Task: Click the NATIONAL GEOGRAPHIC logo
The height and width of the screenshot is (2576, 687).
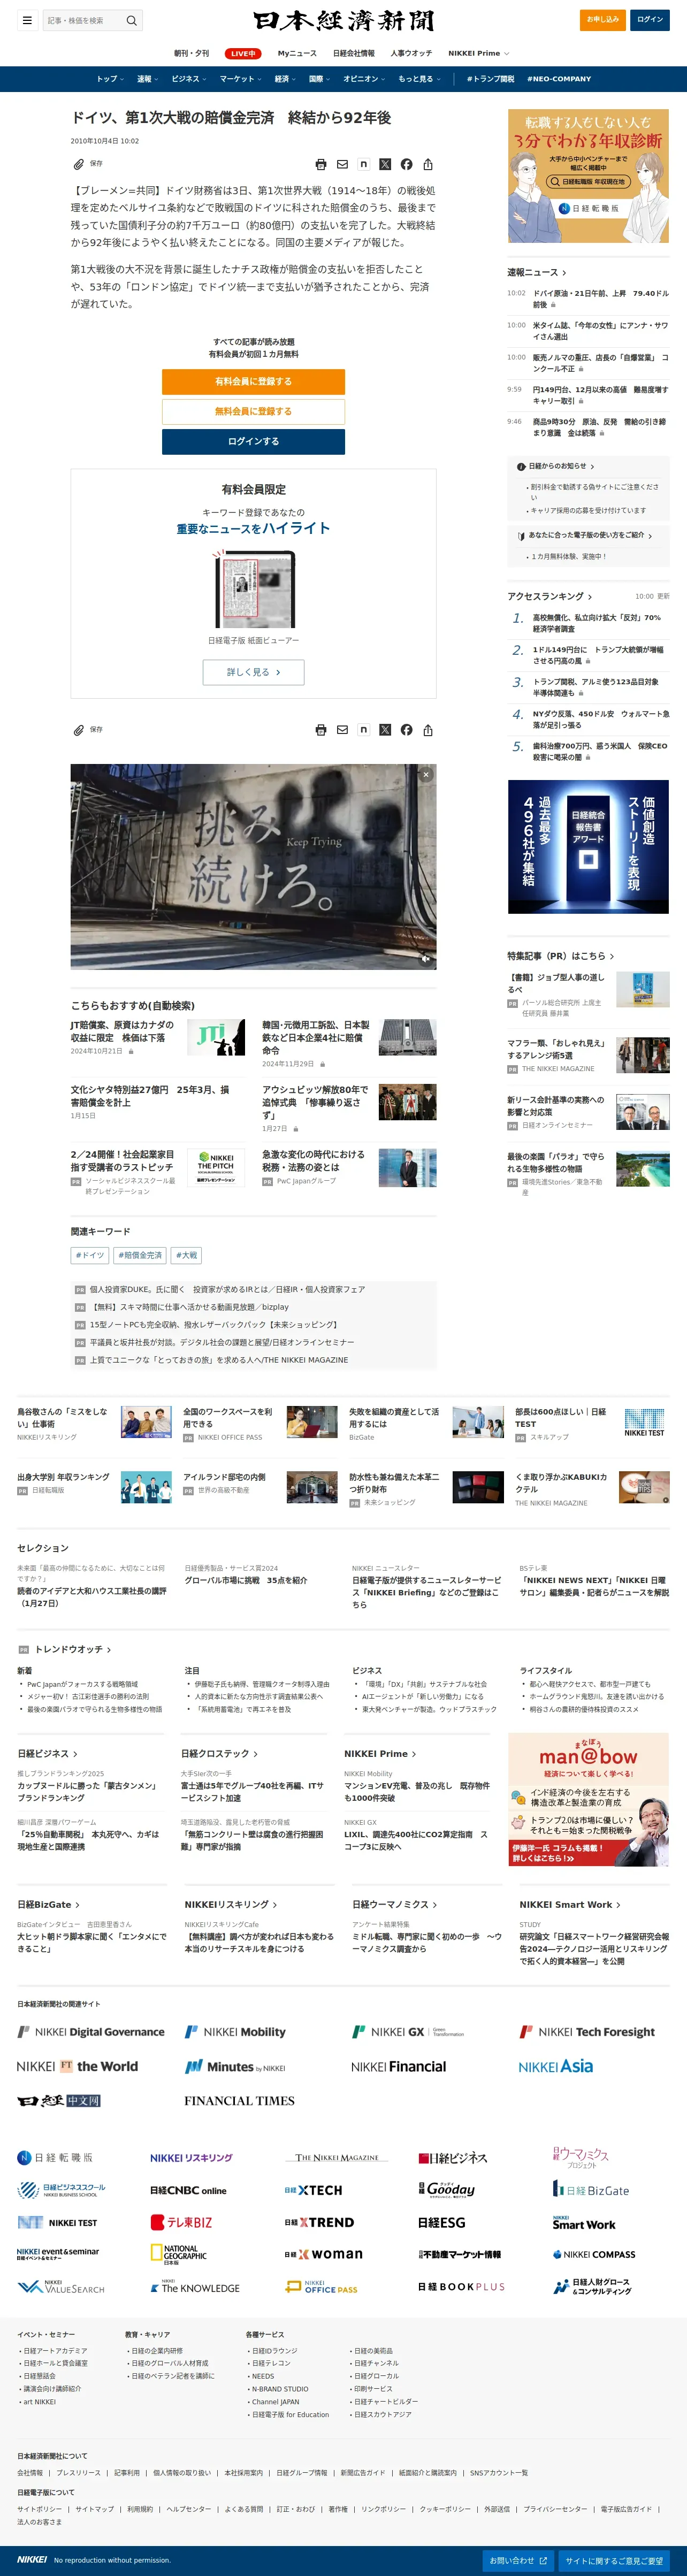Action: (x=179, y=2254)
